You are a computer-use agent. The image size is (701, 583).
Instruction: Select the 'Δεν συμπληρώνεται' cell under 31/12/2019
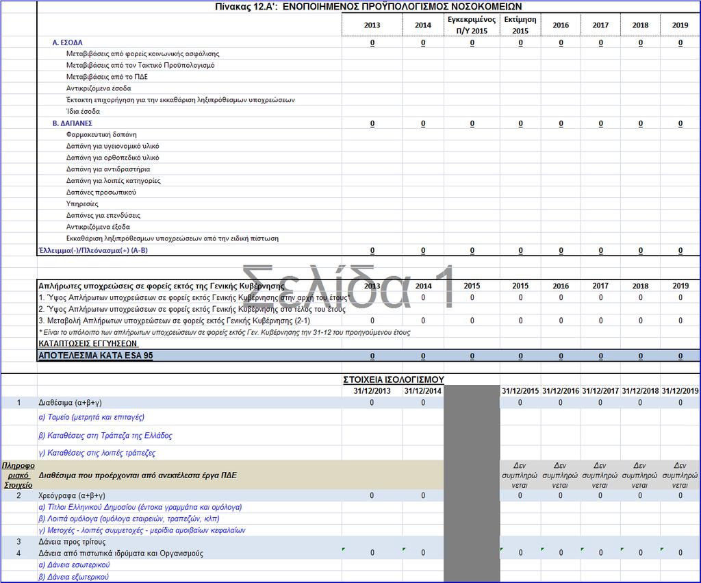[x=680, y=475]
